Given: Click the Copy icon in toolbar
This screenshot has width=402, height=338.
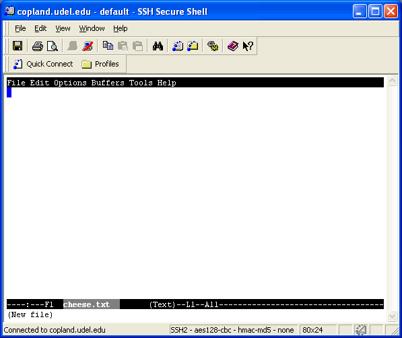Looking at the screenshot, I should (108, 46).
